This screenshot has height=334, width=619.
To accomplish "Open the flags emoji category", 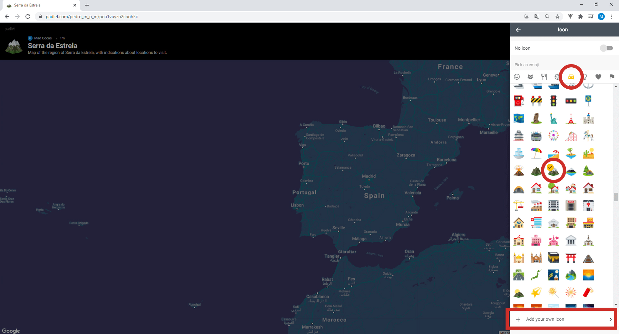I will (612, 77).
